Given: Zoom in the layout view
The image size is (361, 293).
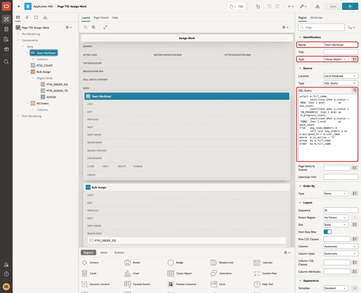Looking at the screenshot, I should pyautogui.click(x=94, y=27).
